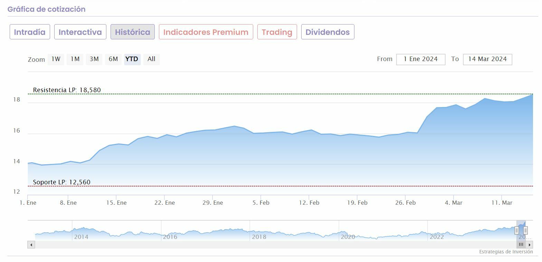
Task: Click the right navigator range handle
Action: click(x=525, y=230)
